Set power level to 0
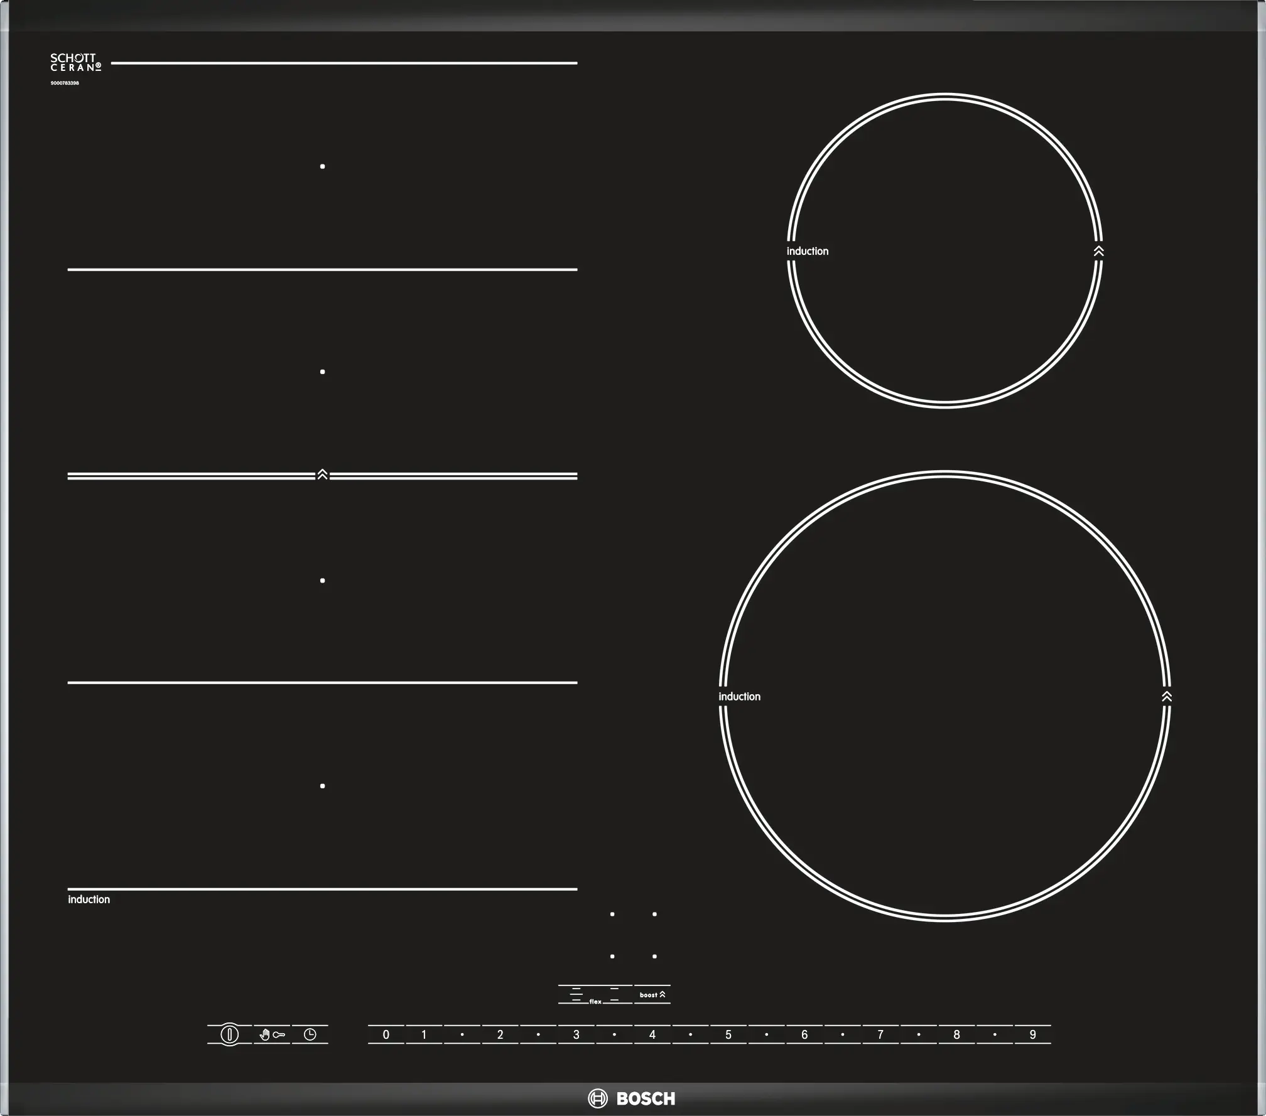 click(386, 1034)
